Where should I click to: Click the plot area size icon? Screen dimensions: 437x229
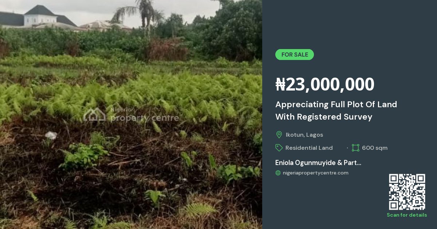click(355, 148)
